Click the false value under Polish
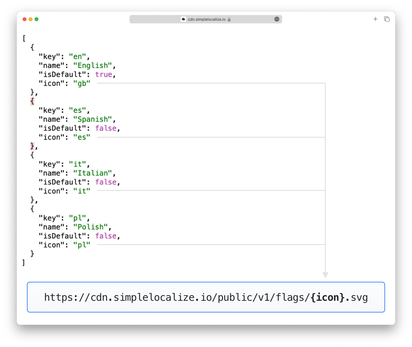This screenshot has width=412, height=347. point(106,236)
